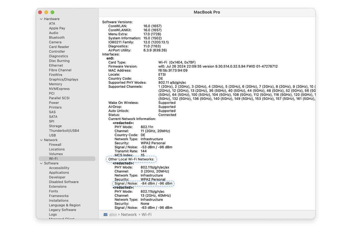Screen dimensions: 352x227
Task: Click Wi-Fi in the bottom path bar
Action: 146,215
